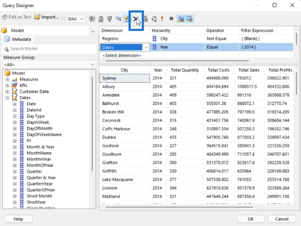Click the Help button
The image size is (301, 226).
coord(18,219)
